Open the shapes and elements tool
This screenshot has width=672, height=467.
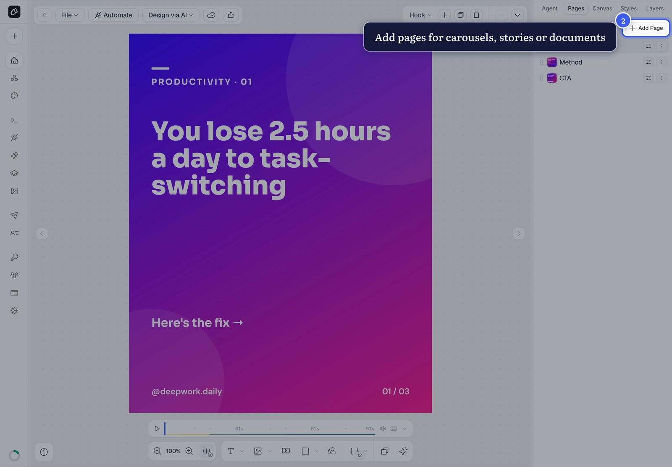[x=331, y=451]
